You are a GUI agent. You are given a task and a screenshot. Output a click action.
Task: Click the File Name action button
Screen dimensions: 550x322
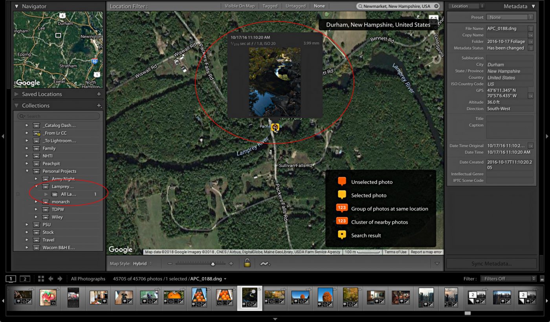point(531,29)
